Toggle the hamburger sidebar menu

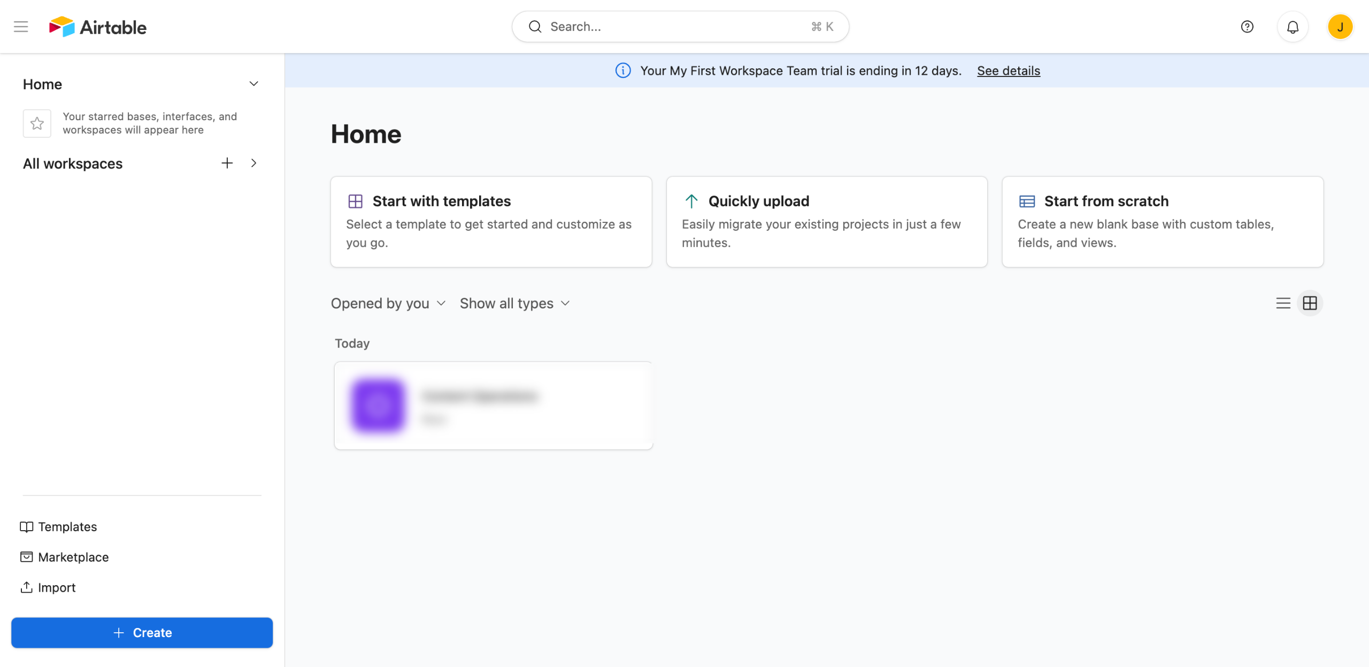pos(21,26)
